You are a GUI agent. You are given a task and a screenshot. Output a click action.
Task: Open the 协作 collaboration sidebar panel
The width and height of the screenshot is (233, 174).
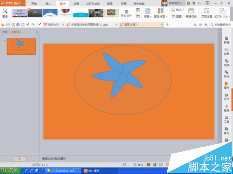[x=226, y=97]
